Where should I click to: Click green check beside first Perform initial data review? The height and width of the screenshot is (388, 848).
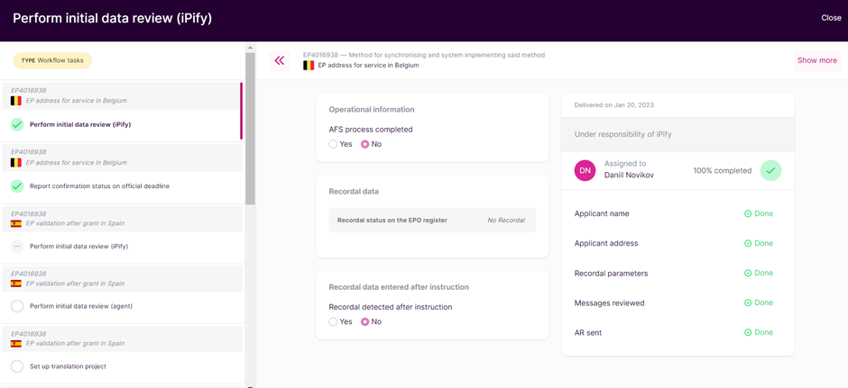click(17, 125)
